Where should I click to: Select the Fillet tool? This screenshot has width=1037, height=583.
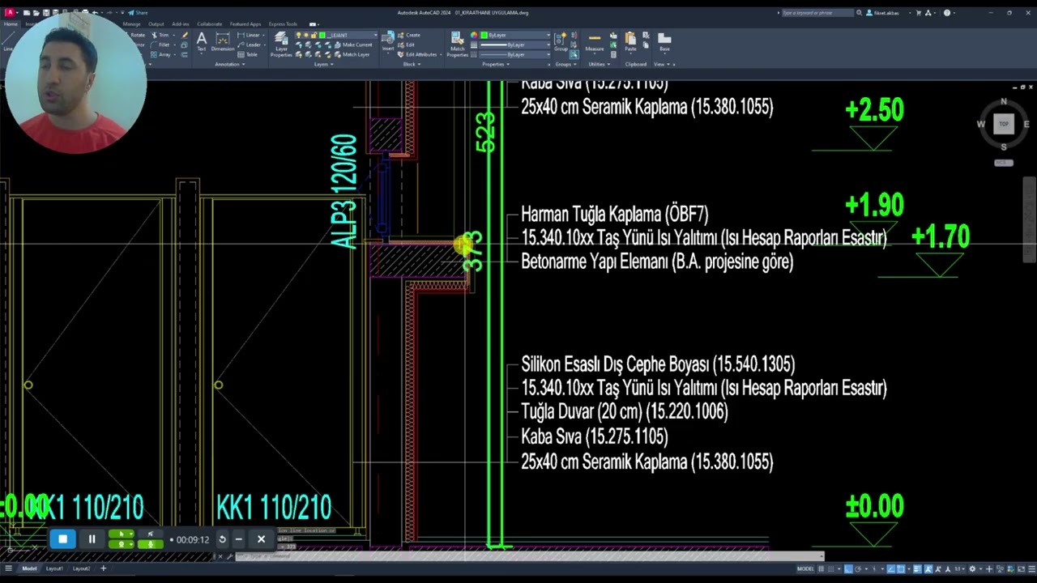160,45
